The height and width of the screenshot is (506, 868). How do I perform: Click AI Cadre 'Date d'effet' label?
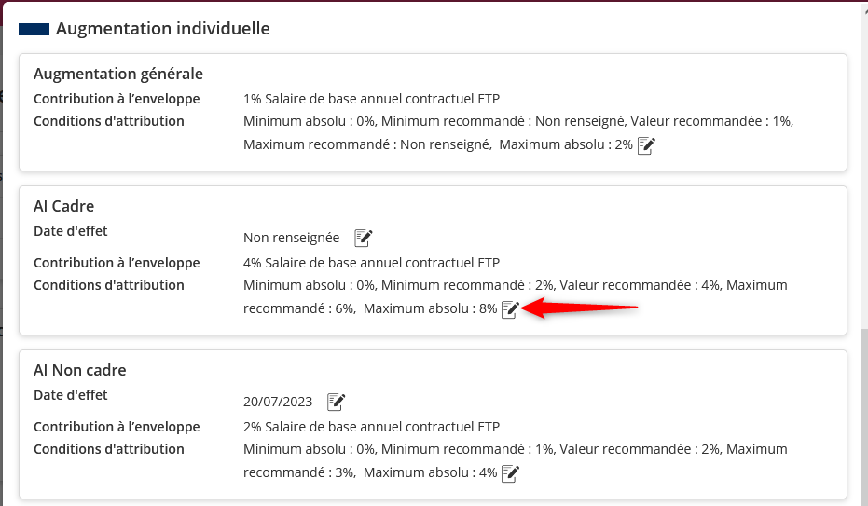click(x=71, y=231)
